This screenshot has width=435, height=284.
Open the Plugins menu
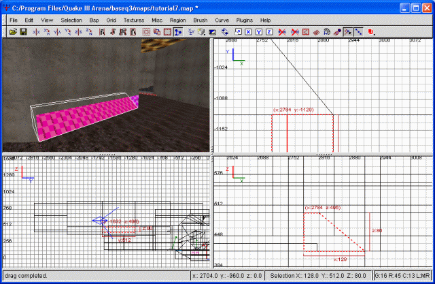coord(245,20)
